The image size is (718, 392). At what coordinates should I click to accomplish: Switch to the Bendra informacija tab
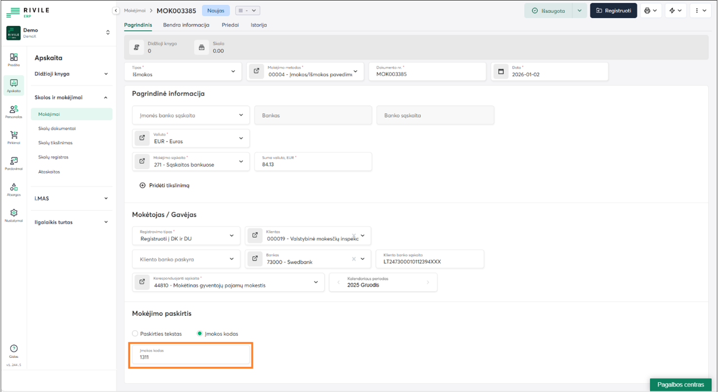[186, 25]
